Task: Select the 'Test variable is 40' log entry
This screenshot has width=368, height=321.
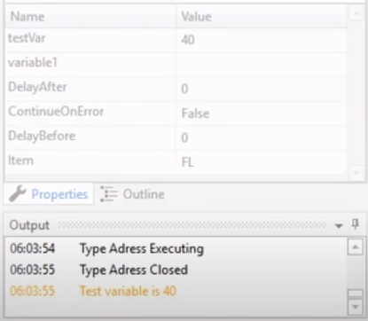Action: (x=128, y=291)
